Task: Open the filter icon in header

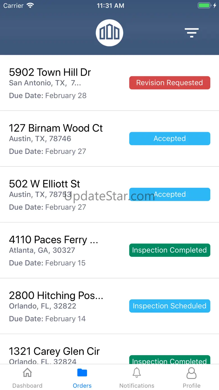Action: point(191,33)
